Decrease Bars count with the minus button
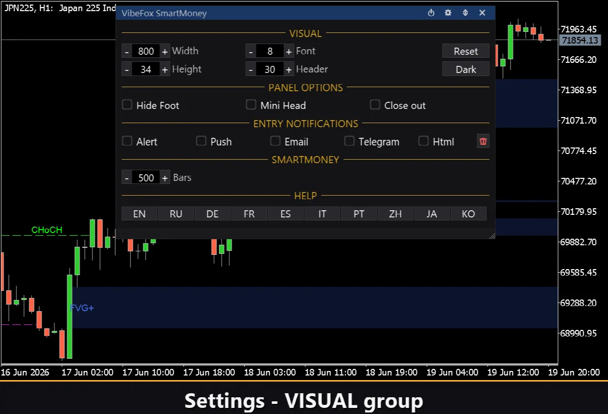This screenshot has width=608, height=414. pos(127,178)
